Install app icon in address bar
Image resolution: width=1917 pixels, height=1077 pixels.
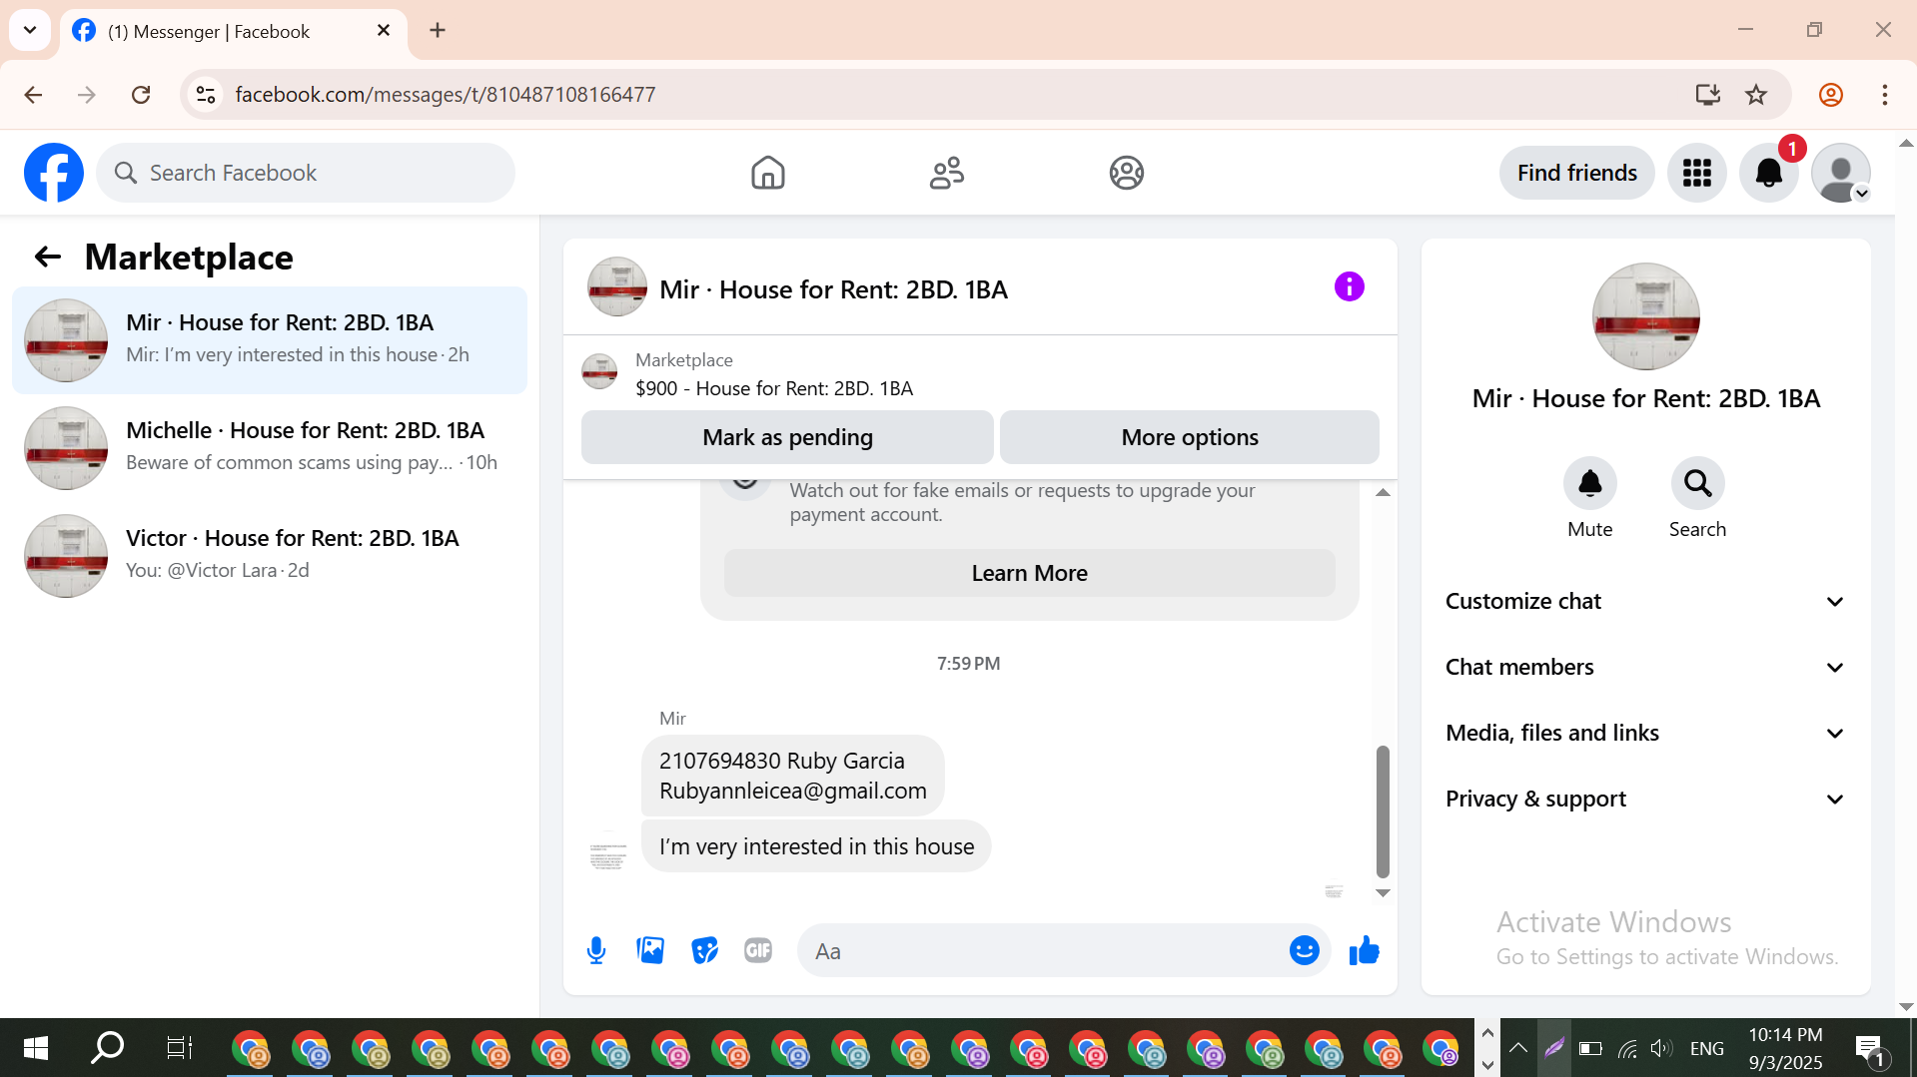pyautogui.click(x=1707, y=95)
